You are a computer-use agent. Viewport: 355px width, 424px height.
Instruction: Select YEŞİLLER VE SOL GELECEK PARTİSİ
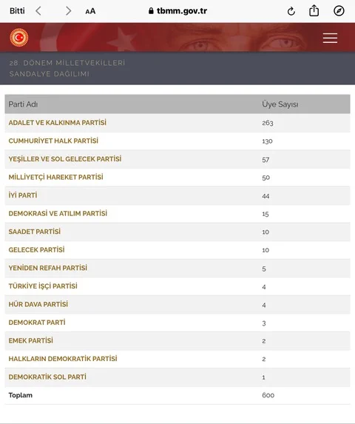click(65, 159)
